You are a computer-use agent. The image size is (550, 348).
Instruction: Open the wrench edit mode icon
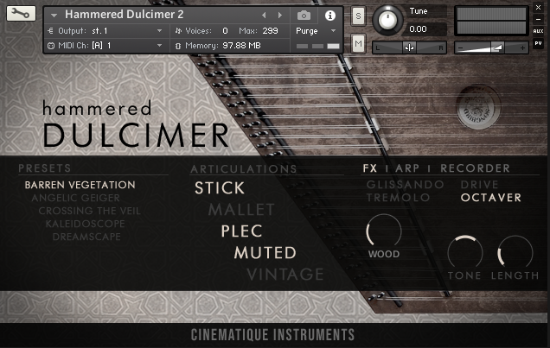(x=21, y=13)
